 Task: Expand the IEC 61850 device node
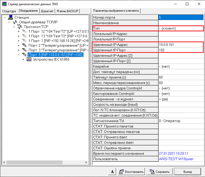(x=23, y=59)
